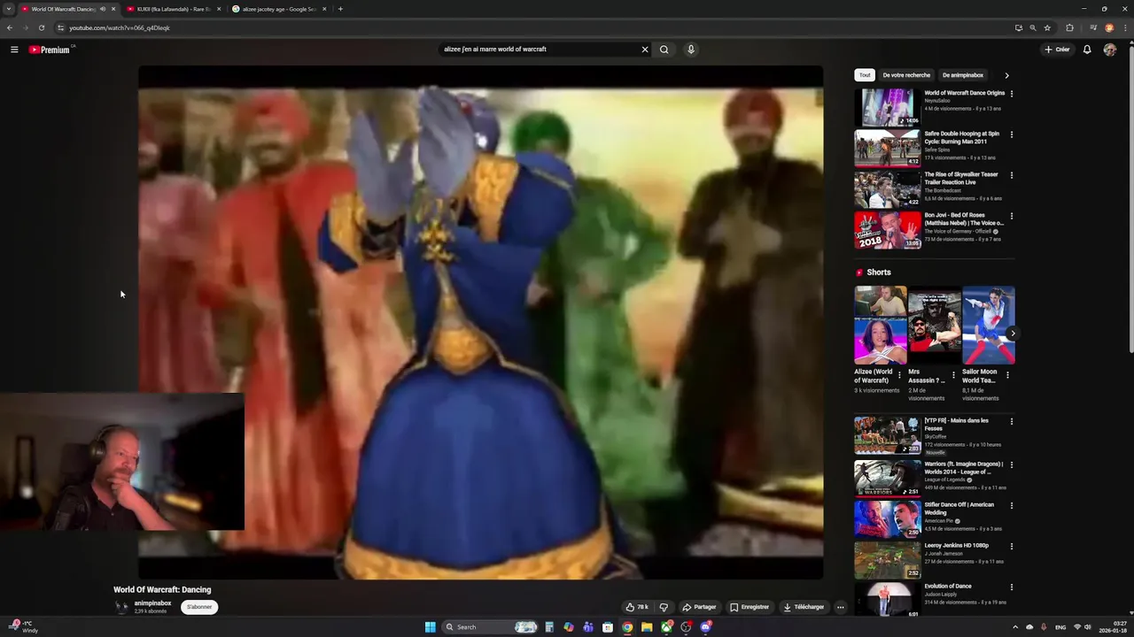This screenshot has height=637, width=1134.
Task: Open the YouTube account avatar menu
Action: (x=1110, y=50)
